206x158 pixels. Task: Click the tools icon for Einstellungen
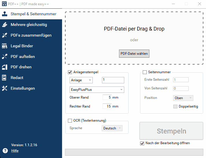5,88
